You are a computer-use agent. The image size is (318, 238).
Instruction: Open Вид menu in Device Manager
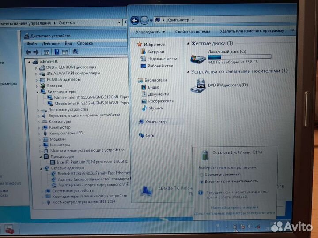click(68, 43)
